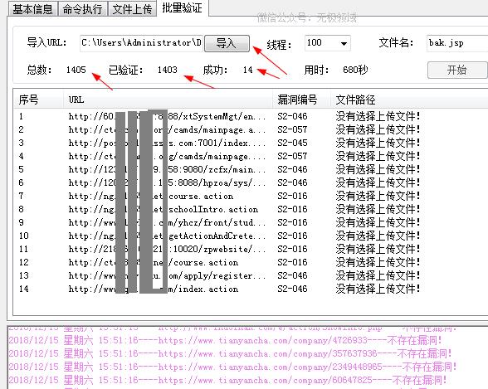Open the 线程 dropdown showing 100
The image size is (488, 389).
pos(327,42)
